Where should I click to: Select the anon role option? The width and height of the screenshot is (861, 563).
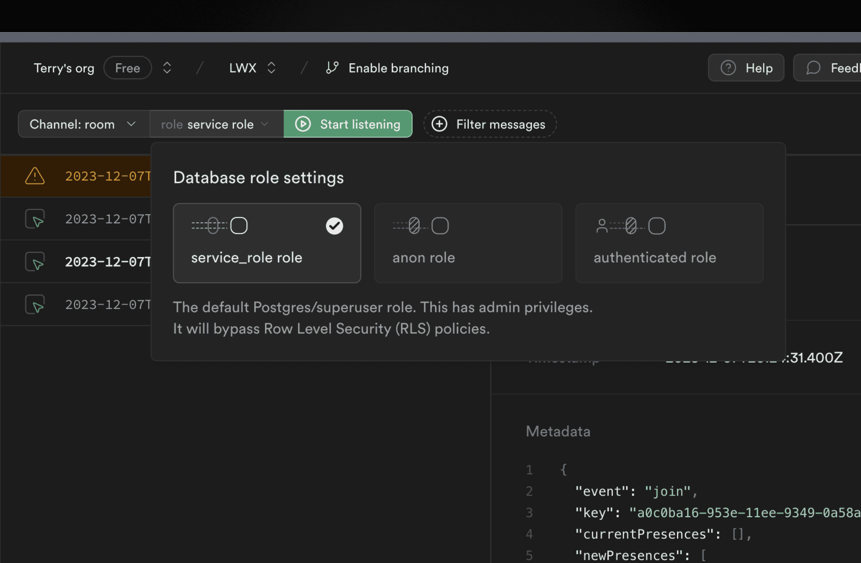(x=468, y=243)
